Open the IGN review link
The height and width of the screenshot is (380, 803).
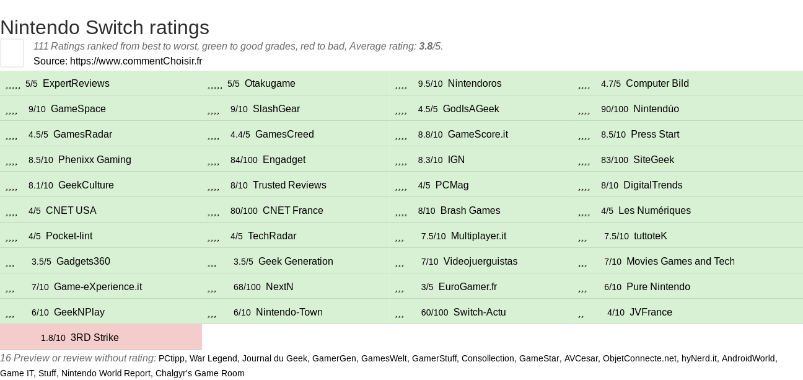456,160
